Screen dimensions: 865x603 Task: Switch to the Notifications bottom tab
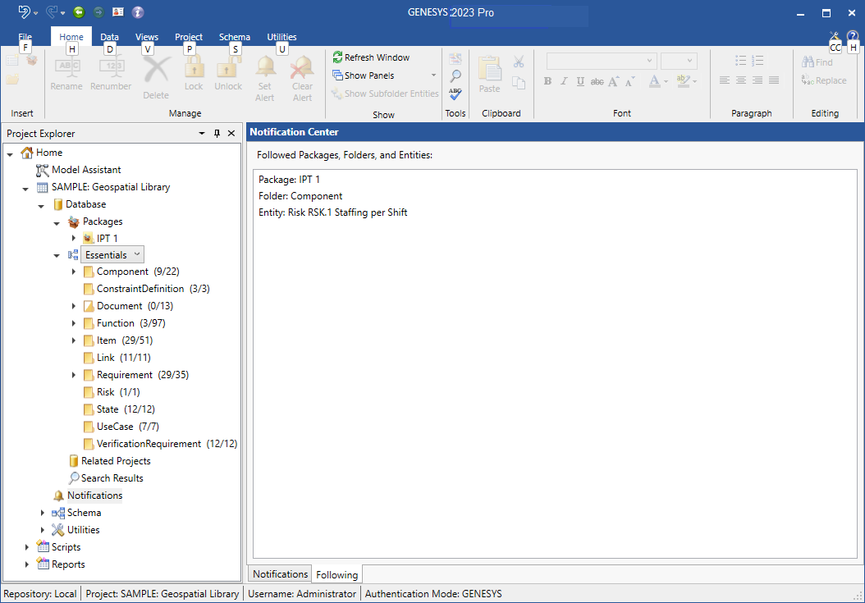[x=280, y=573]
